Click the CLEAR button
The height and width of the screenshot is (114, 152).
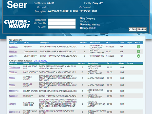[x=132, y=29]
